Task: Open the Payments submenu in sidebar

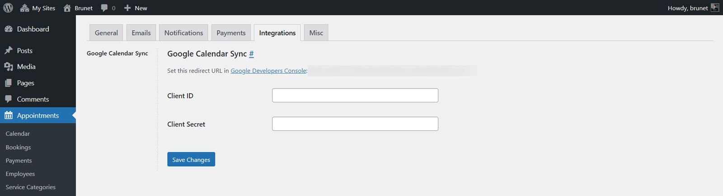Action: point(19,160)
